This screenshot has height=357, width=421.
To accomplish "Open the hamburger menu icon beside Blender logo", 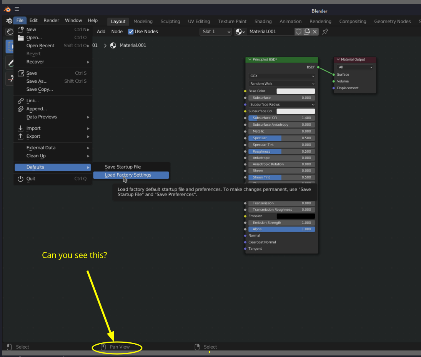I will pyautogui.click(x=17, y=9).
